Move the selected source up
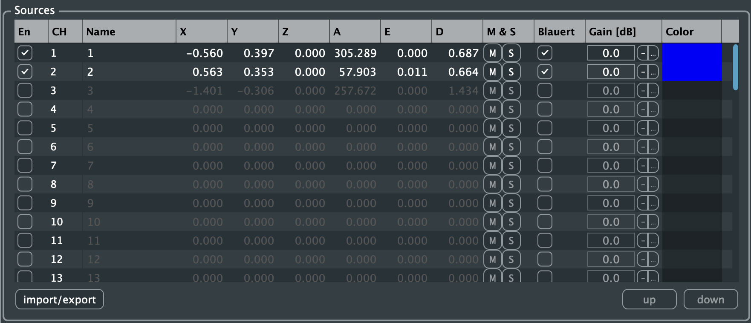Screen dimensions: 751x323 (649, 300)
